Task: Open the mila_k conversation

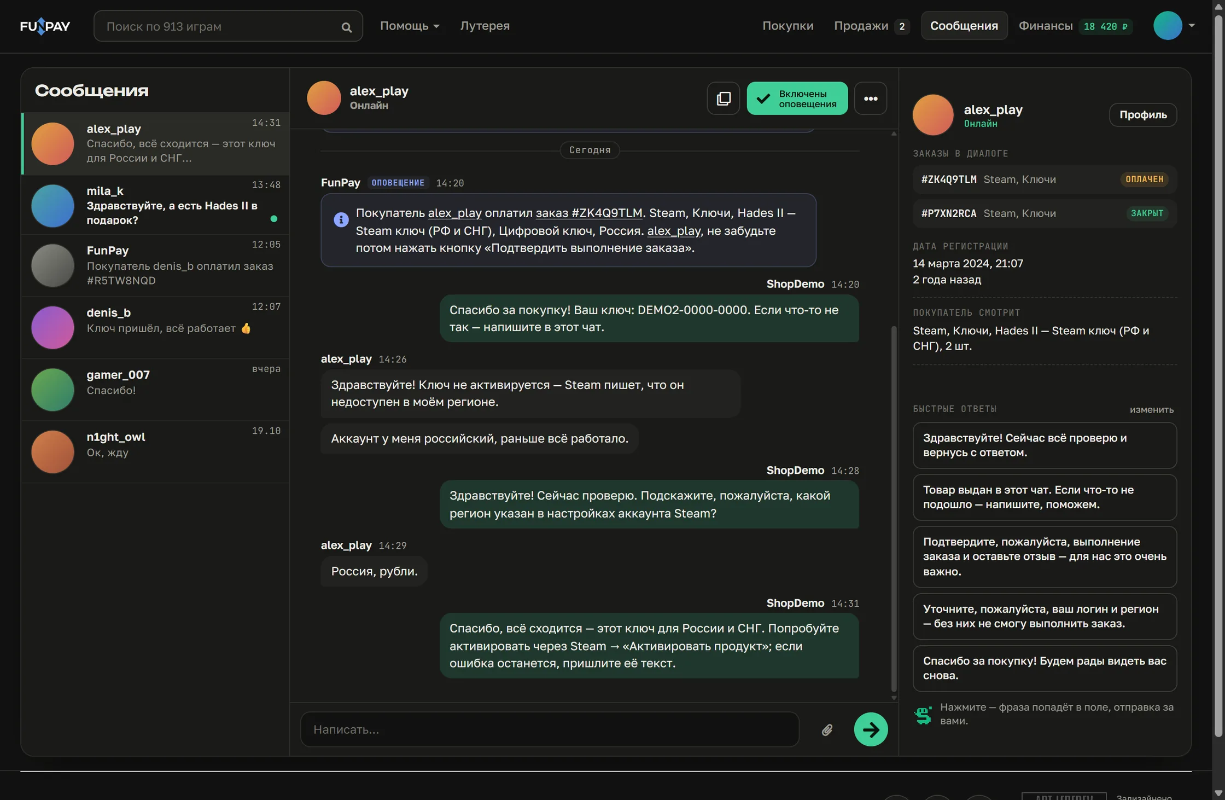Action: (155, 205)
